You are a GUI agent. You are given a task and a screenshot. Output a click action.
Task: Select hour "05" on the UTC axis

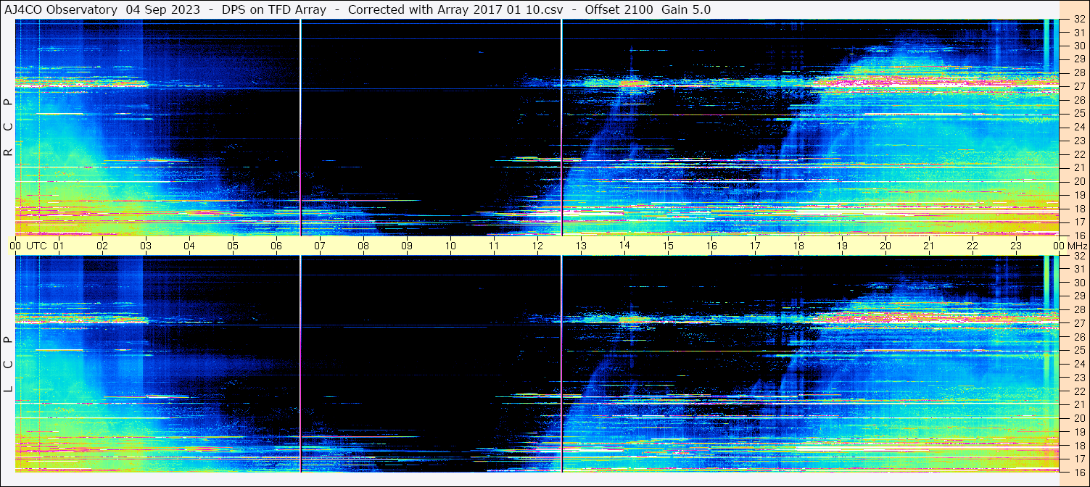233,246
